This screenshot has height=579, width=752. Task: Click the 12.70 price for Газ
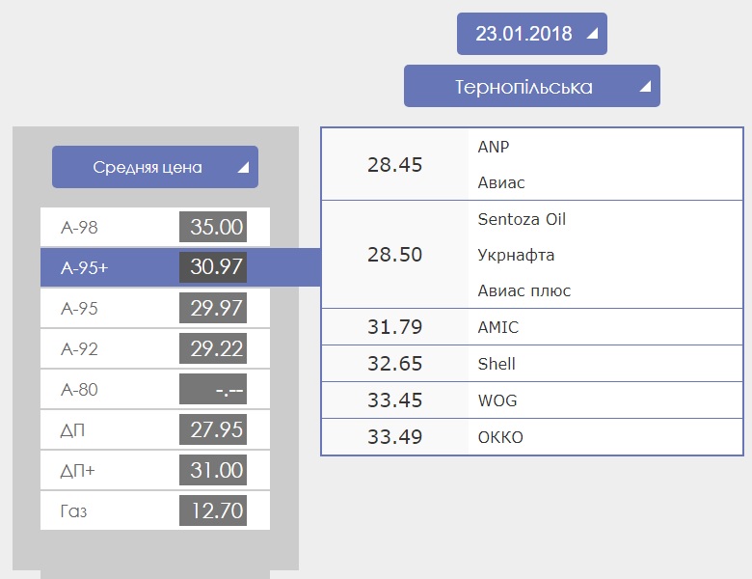coord(213,510)
